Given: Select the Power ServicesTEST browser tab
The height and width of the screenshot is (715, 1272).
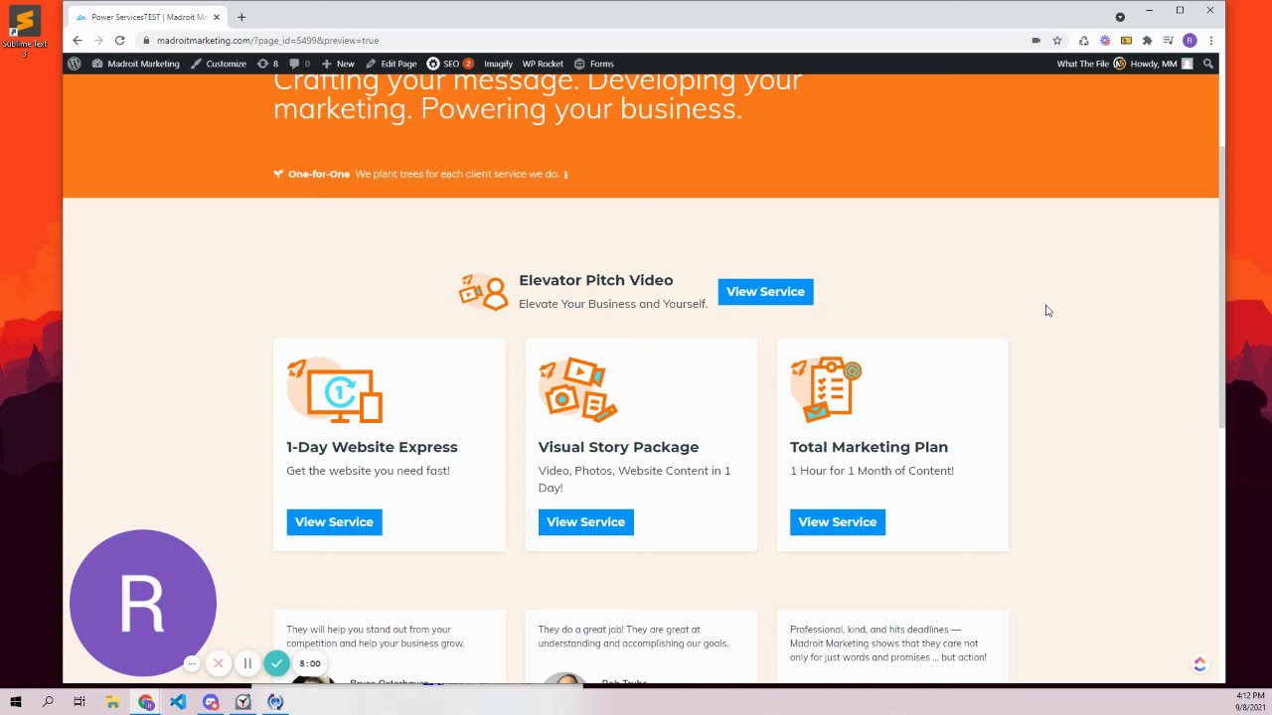Looking at the screenshot, I should coord(147,17).
